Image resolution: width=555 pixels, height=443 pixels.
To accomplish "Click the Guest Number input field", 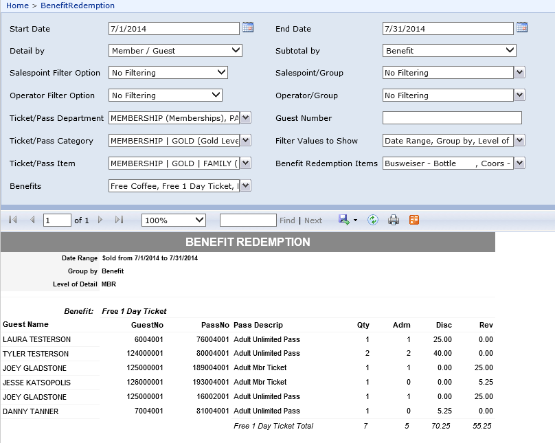I will (x=452, y=118).
